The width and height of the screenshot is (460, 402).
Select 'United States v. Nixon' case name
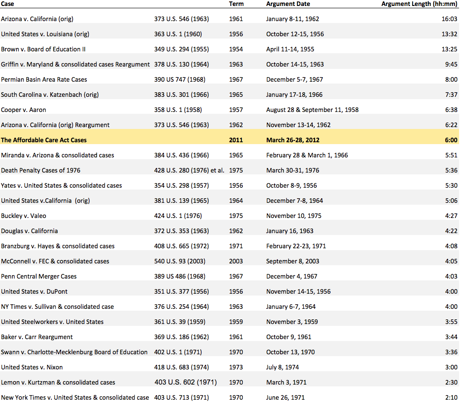point(32,368)
